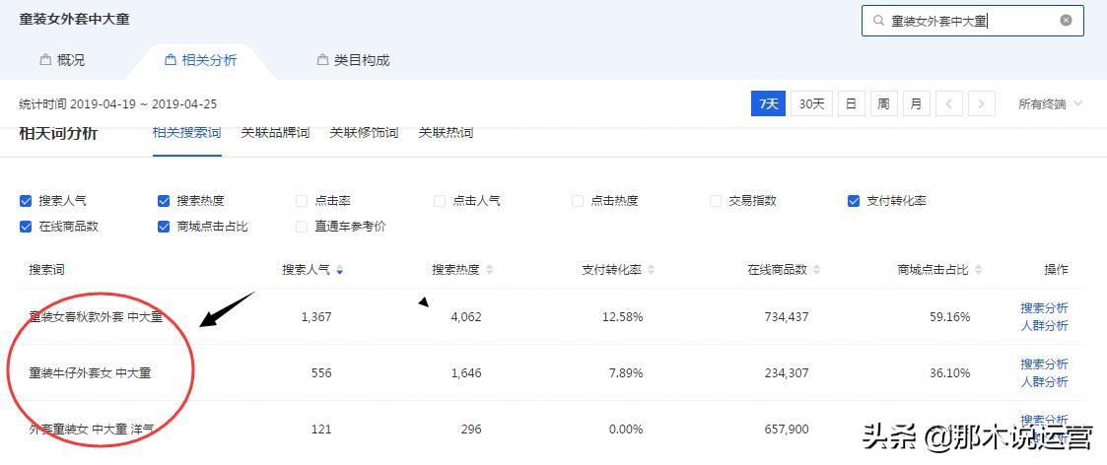Click the 657,900 online products value
Viewport: 1107px width, 465px height.
787,429
